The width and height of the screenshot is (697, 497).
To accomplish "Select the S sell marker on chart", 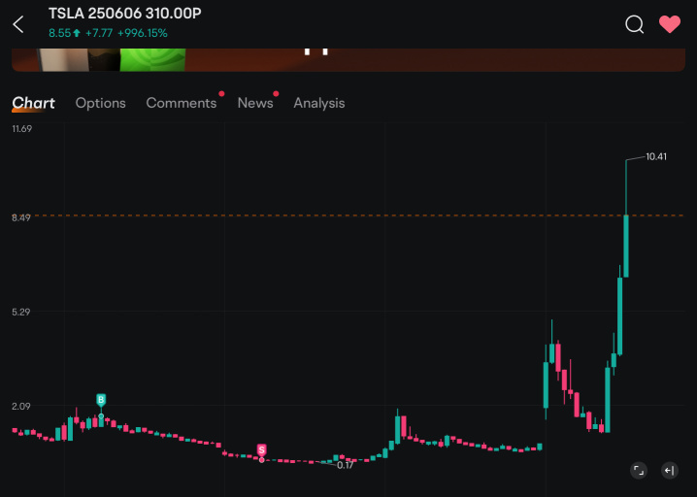I will pos(261,450).
